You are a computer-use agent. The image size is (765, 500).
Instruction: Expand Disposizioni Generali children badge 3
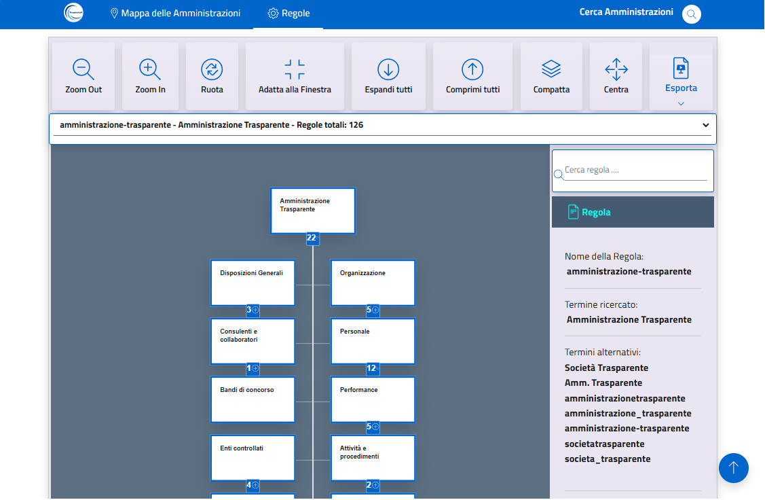[x=253, y=310]
